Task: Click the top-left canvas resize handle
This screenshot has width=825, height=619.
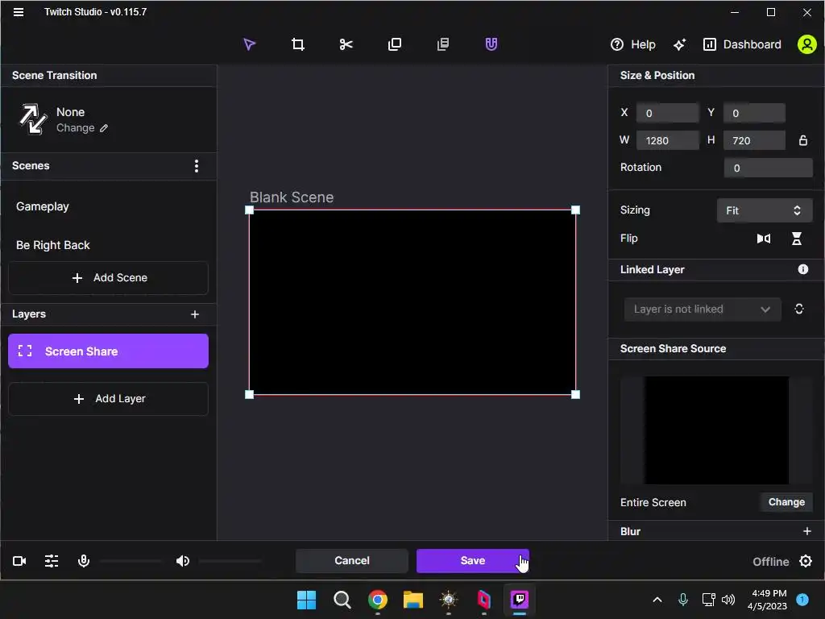Action: pyautogui.click(x=250, y=210)
